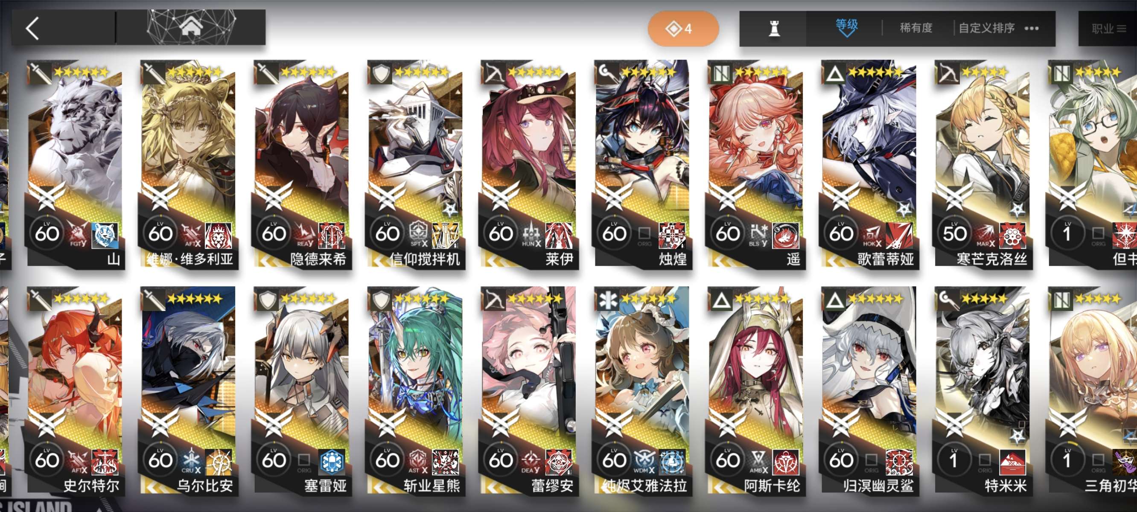This screenshot has width=1137, height=512.
Task: Click the 歌蕾蒂娅 name label
Action: click(x=886, y=259)
